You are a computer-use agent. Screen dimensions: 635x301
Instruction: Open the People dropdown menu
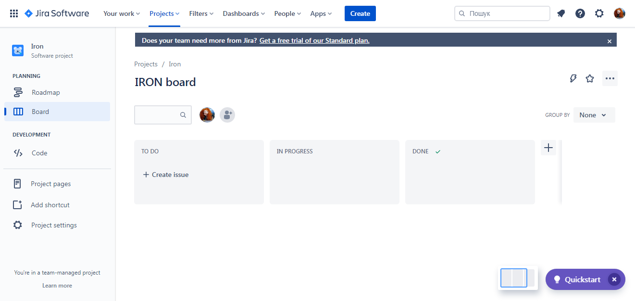287,13
